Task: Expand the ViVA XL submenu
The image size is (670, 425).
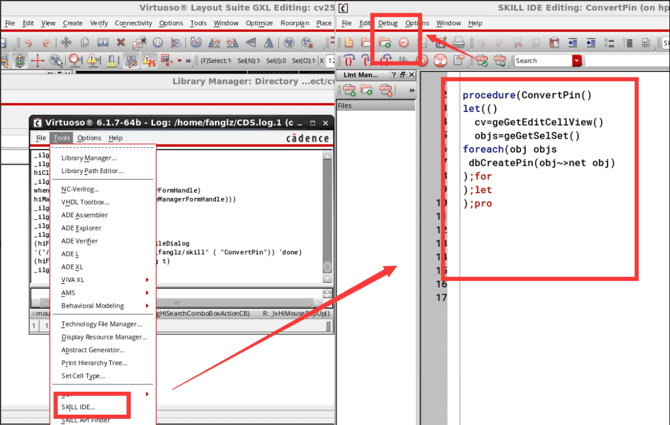Action: coord(146,280)
